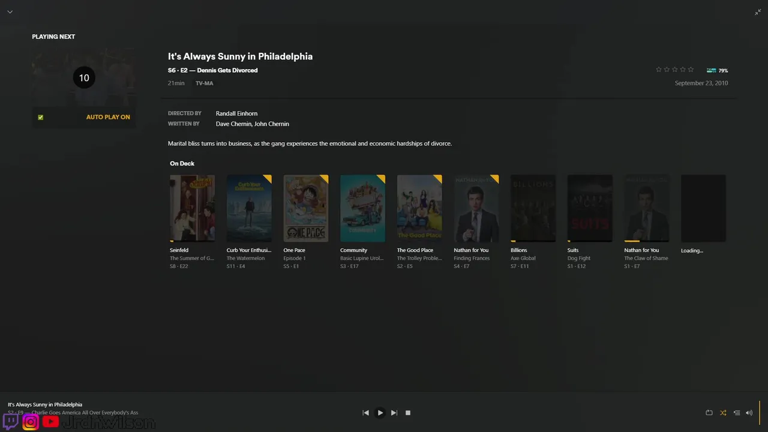
Task: Mute audio via the speaker icon
Action: 749,413
